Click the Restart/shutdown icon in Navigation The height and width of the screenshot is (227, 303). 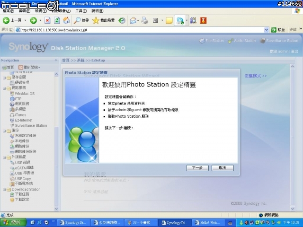pos(29,67)
